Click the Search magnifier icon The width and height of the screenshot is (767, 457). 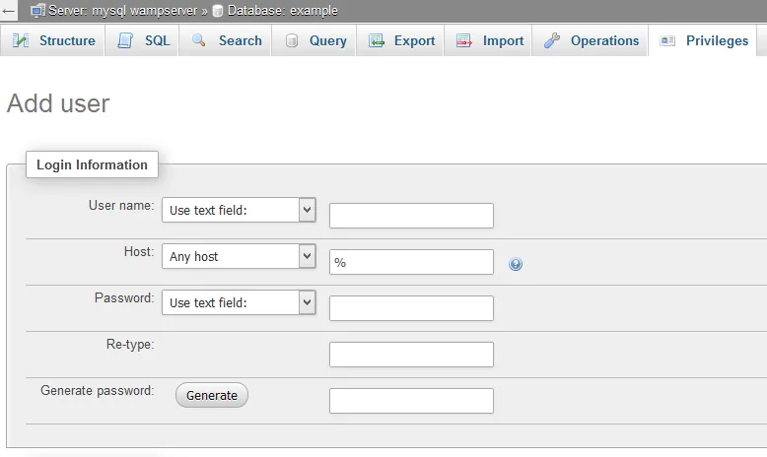199,41
